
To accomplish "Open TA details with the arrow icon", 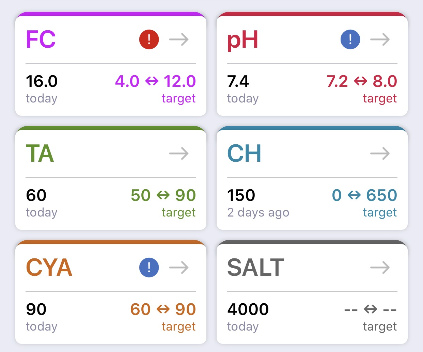I will tap(179, 154).
